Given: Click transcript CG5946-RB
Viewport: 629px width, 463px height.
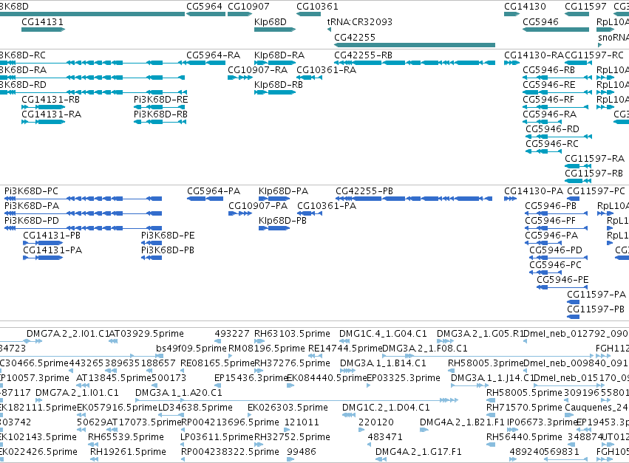Looking at the screenshot, I should coord(557,78).
